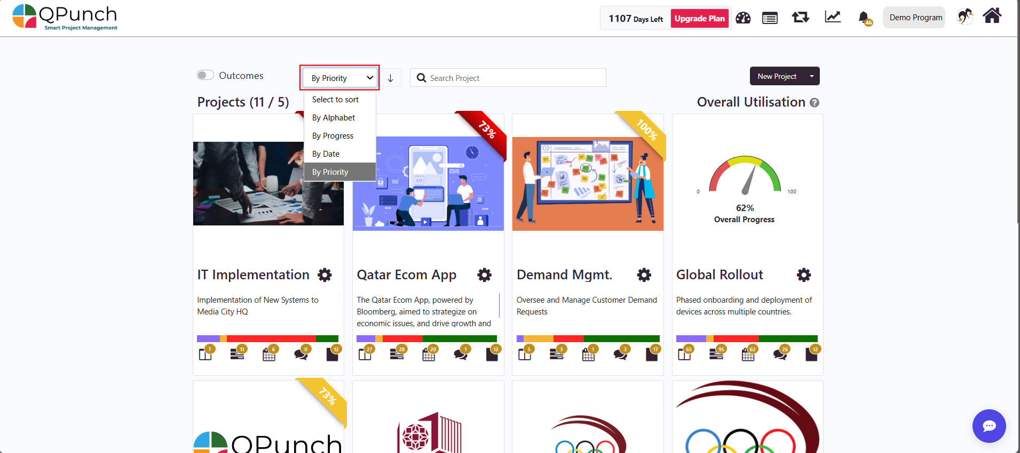Viewport: 1020px width, 453px height.
Task: Open Qatar Ecom App comments icon
Action: click(x=461, y=354)
